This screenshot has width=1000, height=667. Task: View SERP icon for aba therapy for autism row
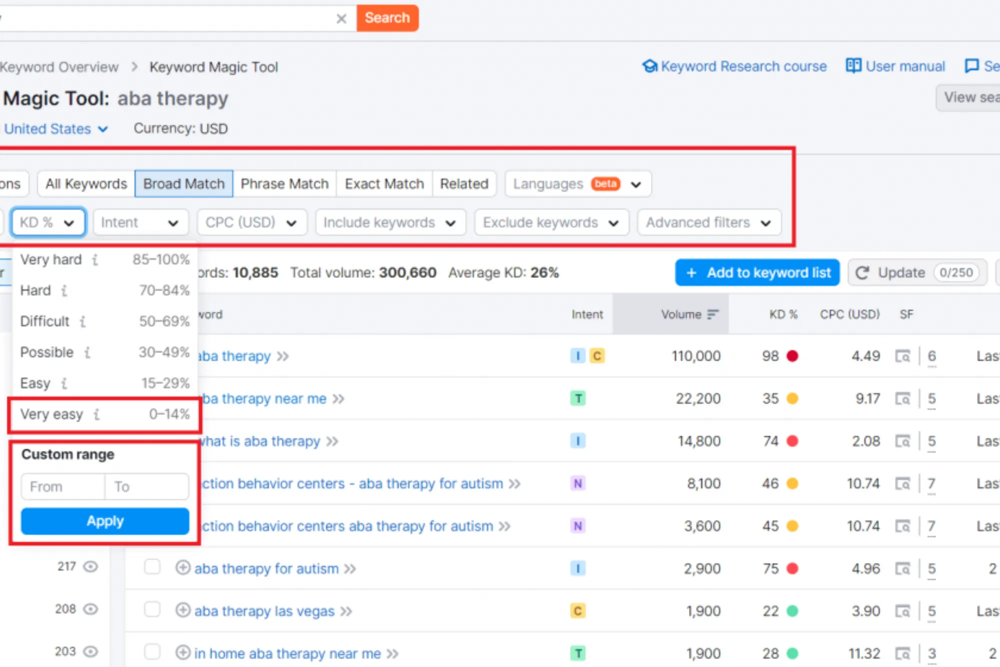(902, 569)
